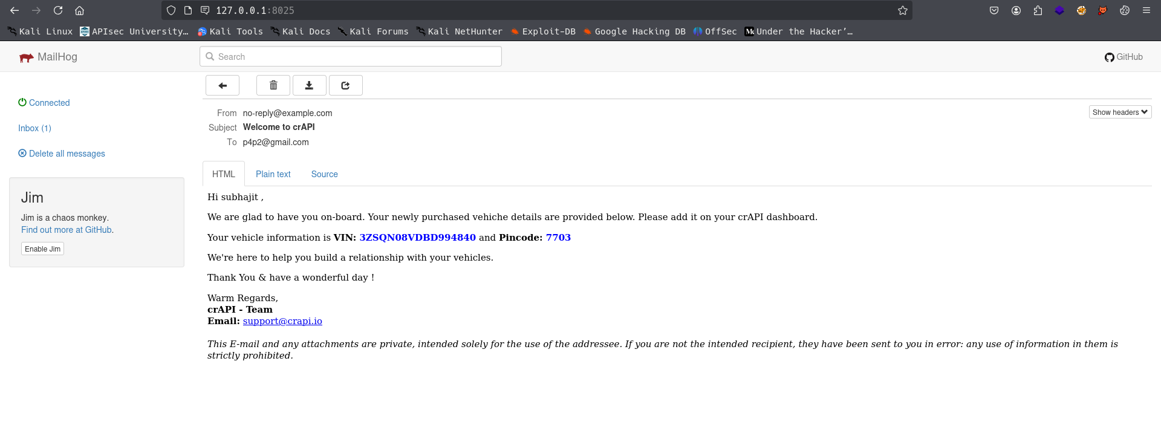Click the MailHog search field
The height and width of the screenshot is (433, 1161).
tap(351, 56)
